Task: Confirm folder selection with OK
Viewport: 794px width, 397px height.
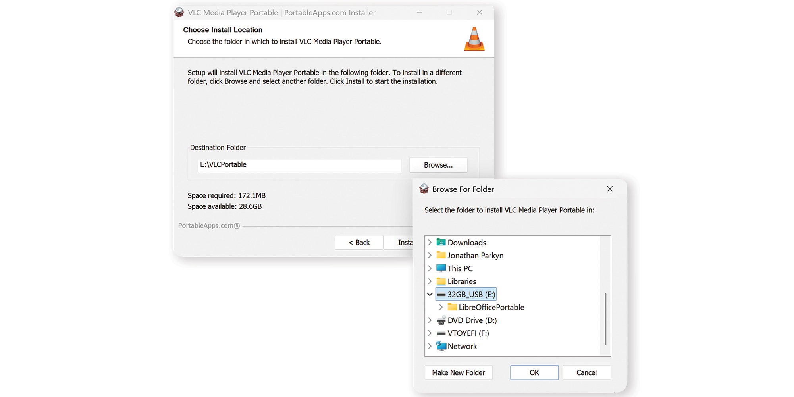Action: tap(534, 372)
